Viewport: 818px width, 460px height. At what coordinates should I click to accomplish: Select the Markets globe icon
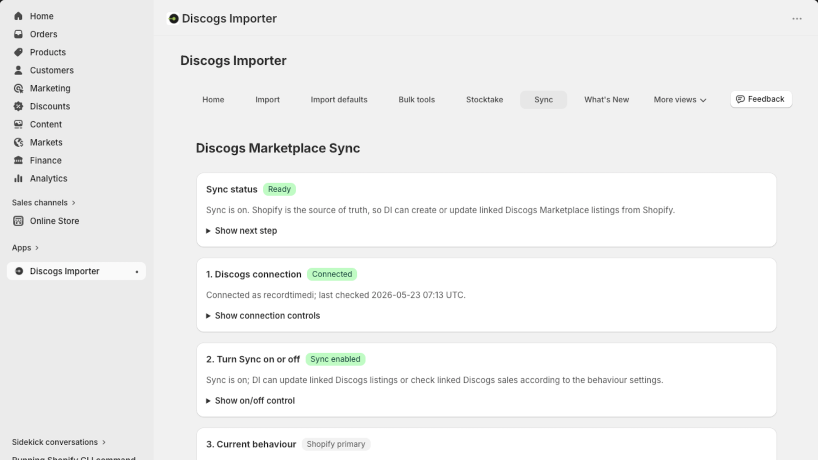[x=18, y=143]
